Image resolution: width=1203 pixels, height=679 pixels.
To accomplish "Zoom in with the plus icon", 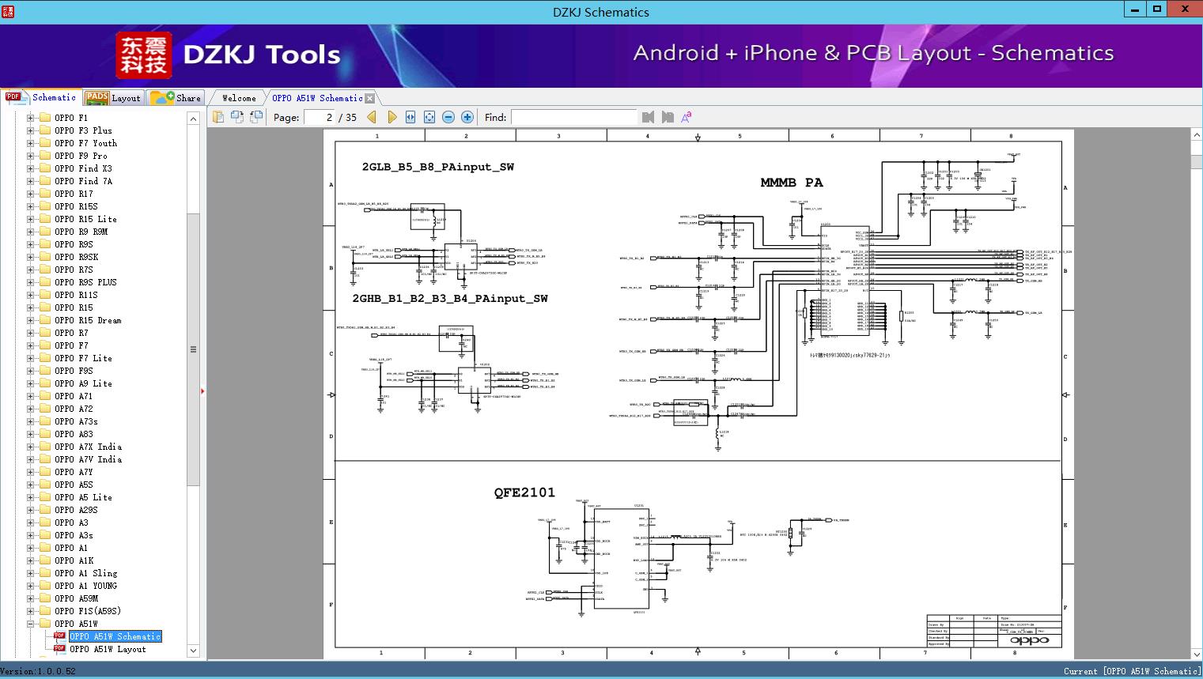I will pos(467,117).
